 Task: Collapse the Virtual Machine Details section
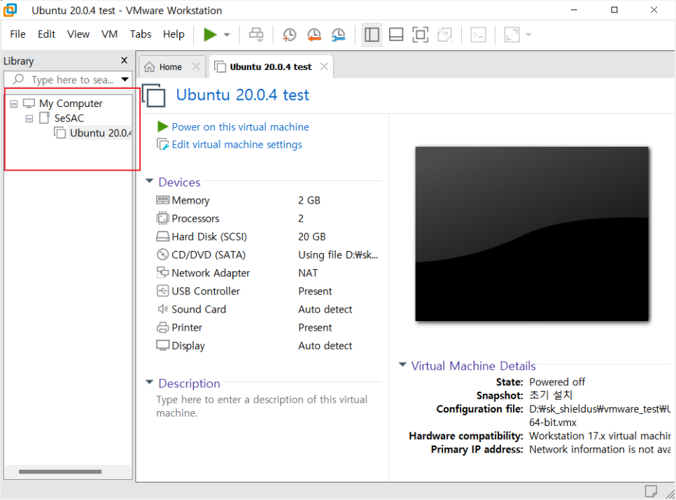pyautogui.click(x=402, y=364)
